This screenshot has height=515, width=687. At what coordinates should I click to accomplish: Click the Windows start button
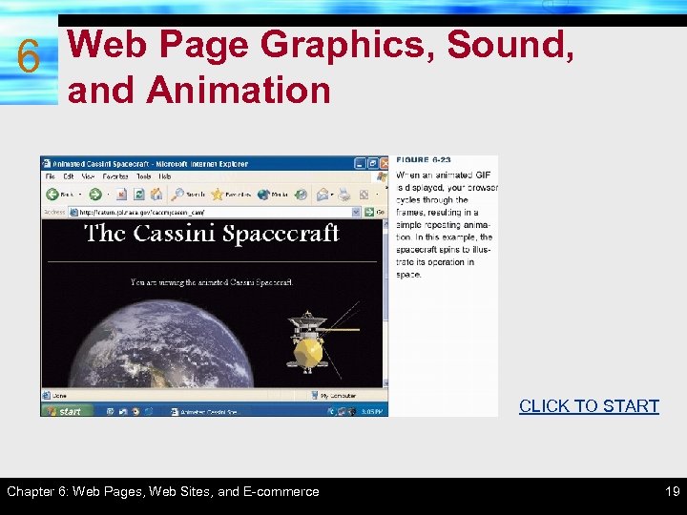tap(66, 411)
